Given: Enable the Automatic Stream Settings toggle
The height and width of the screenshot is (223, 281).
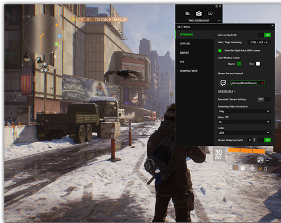Looking at the screenshot, I should [264, 99].
